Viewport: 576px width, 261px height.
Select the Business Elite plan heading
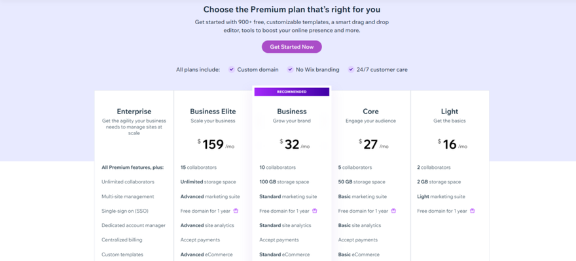click(213, 112)
